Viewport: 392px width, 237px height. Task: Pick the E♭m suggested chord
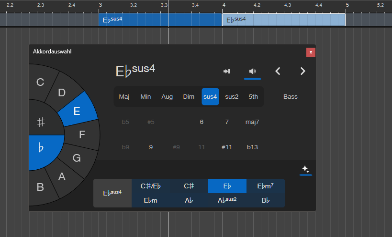(x=151, y=200)
